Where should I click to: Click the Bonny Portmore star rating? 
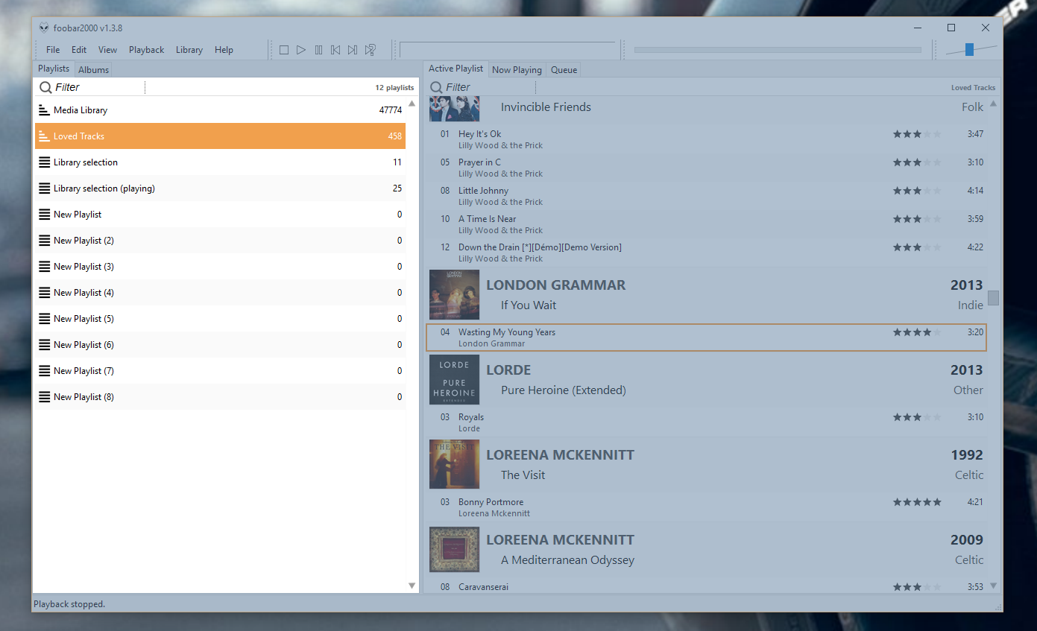pyautogui.click(x=917, y=502)
